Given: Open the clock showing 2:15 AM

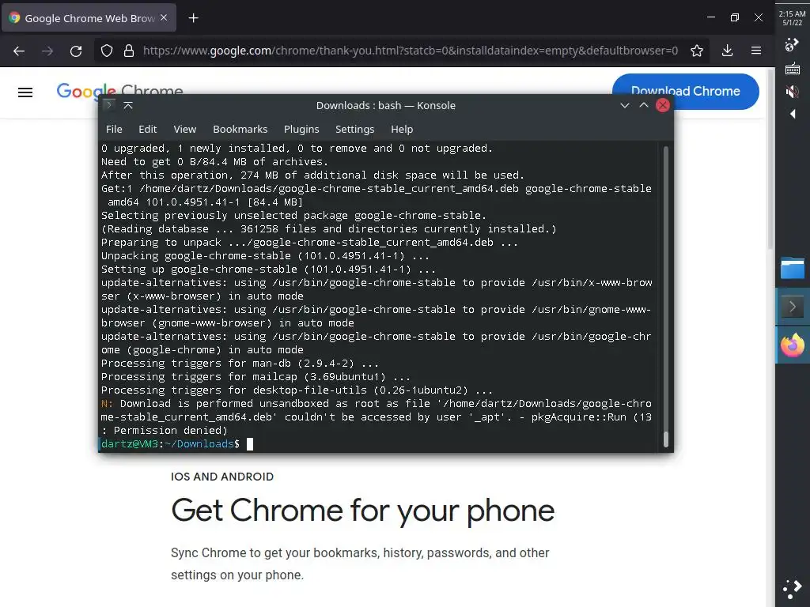Looking at the screenshot, I should 793,18.
